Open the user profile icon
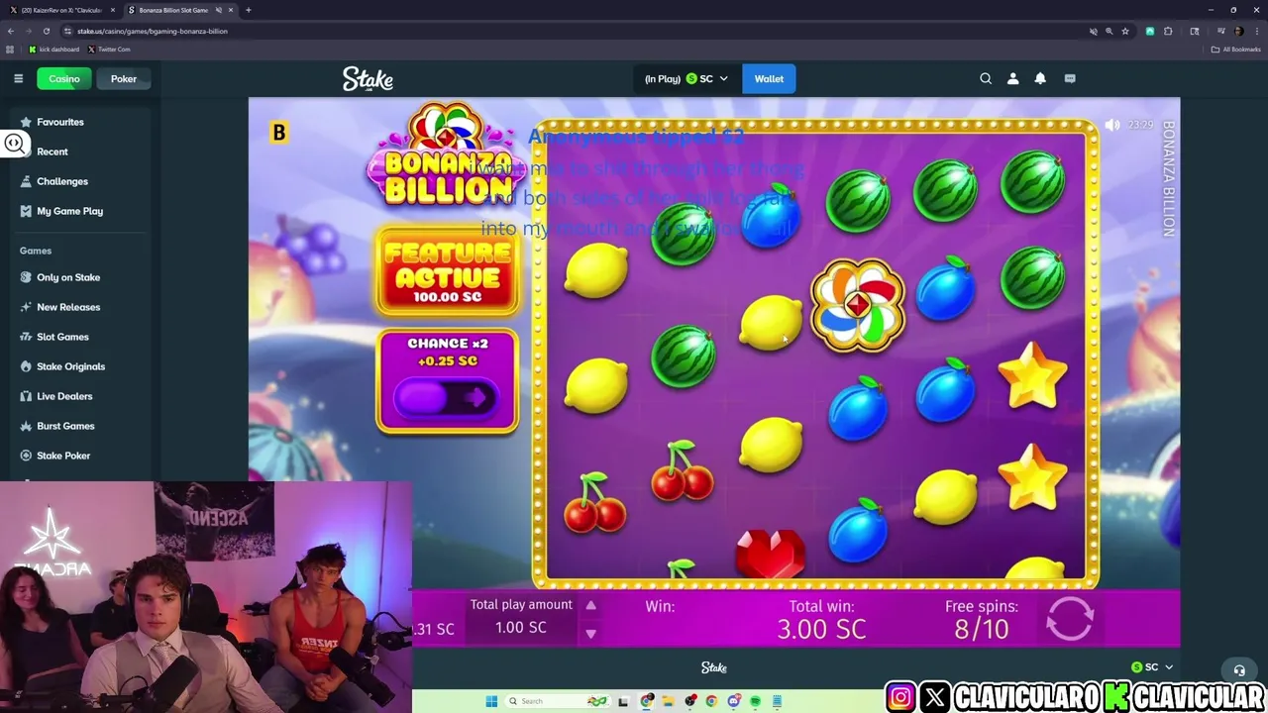Viewport: 1268px width, 713px height. (x=1012, y=78)
